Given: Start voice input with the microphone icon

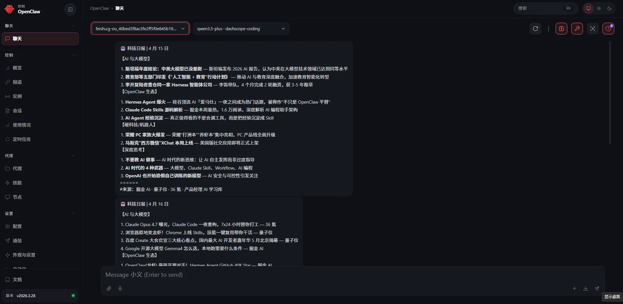Looking at the screenshot, I should 120,288.
